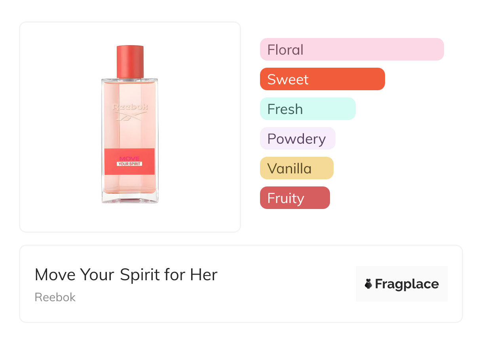Click the embossed Reebok wordmark on the bottle

tap(130, 107)
